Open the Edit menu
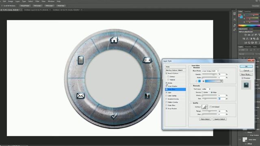This screenshot has height=146, width=260. pos(4,1)
